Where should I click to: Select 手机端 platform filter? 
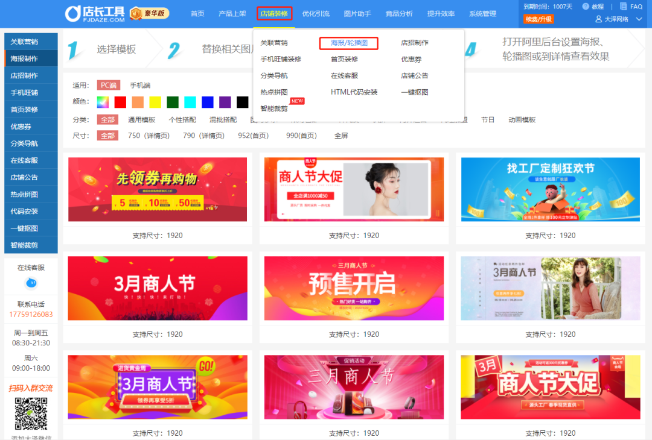click(x=140, y=85)
